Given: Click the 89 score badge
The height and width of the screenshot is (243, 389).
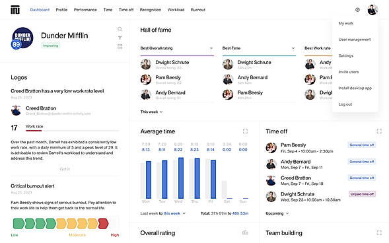Looking at the screenshot, I should pos(16,44).
